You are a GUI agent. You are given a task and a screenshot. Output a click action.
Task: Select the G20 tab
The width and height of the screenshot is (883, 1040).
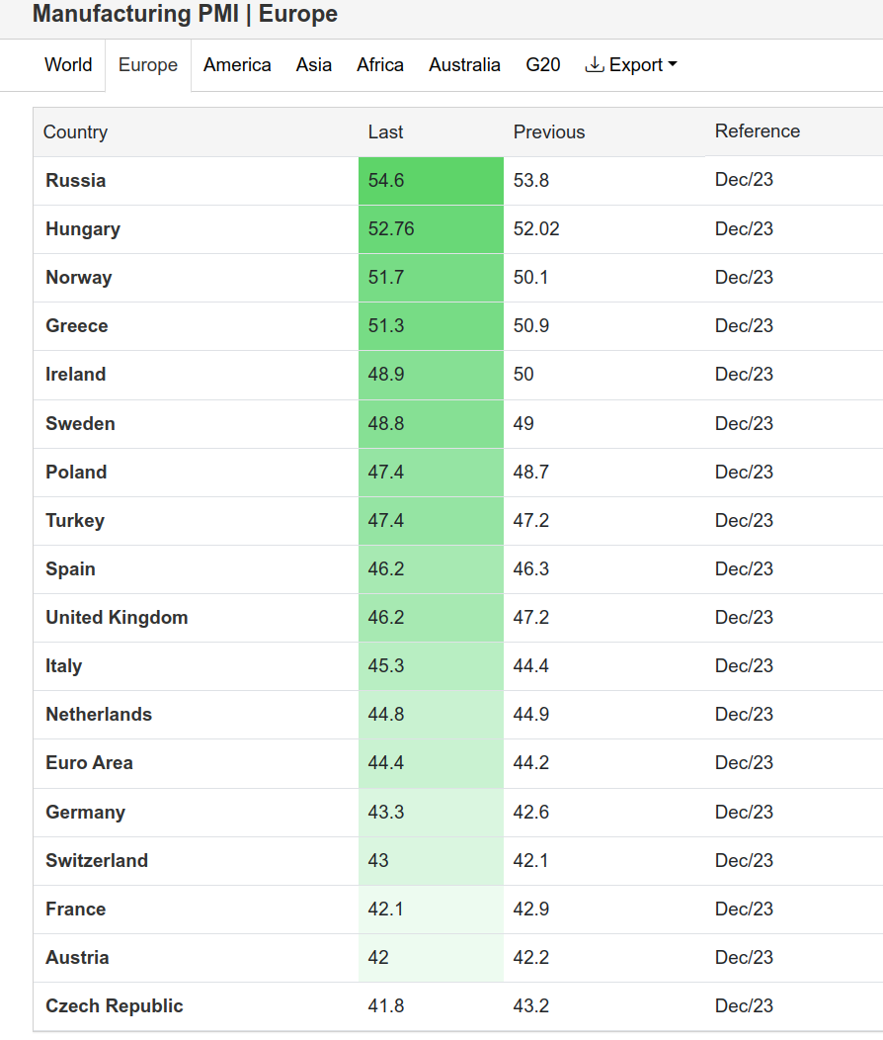point(542,65)
